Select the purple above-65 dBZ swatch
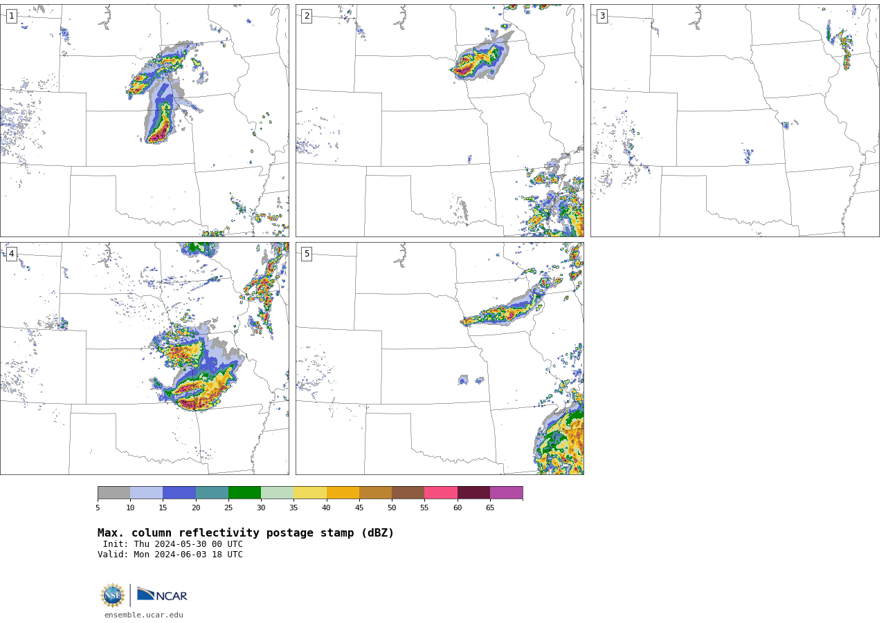Image resolution: width=886 pixels, height=623 pixels. [x=506, y=493]
